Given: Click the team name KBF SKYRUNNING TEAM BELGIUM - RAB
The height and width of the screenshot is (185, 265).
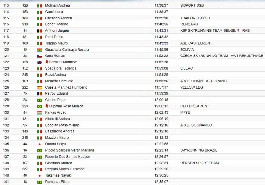Looking at the screenshot, I should (x=215, y=31).
